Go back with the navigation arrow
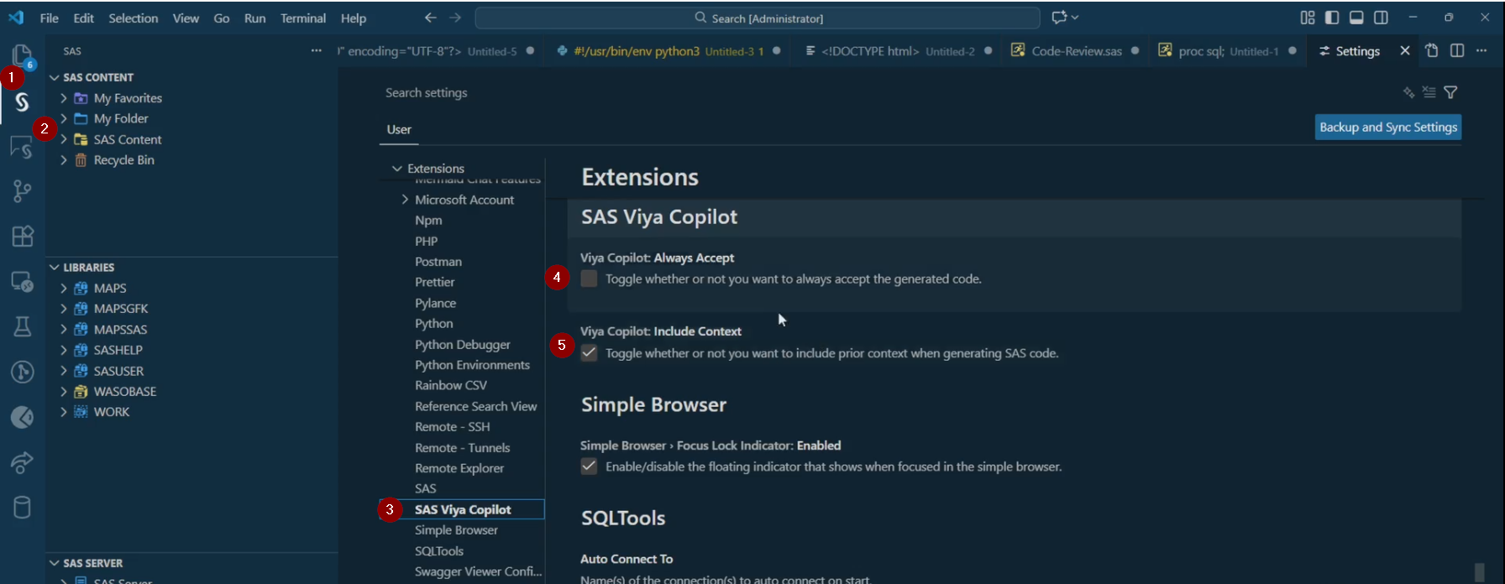Viewport: 1505px width, 584px height. 430,18
